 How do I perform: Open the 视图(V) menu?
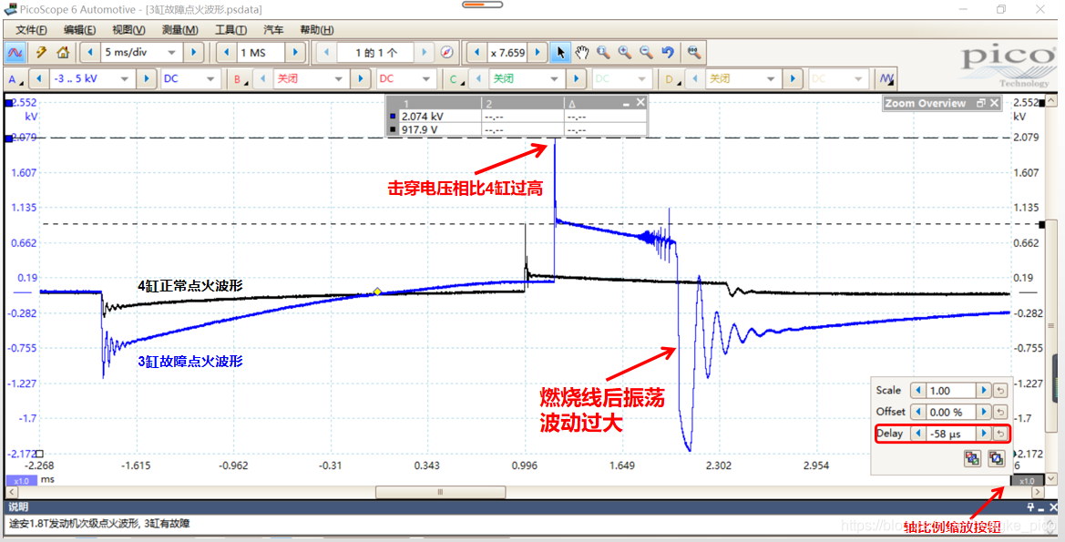click(128, 30)
